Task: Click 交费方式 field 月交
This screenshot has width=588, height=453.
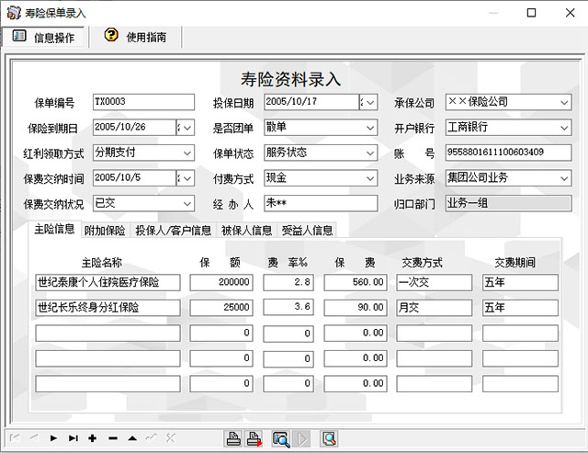Action: tap(434, 308)
